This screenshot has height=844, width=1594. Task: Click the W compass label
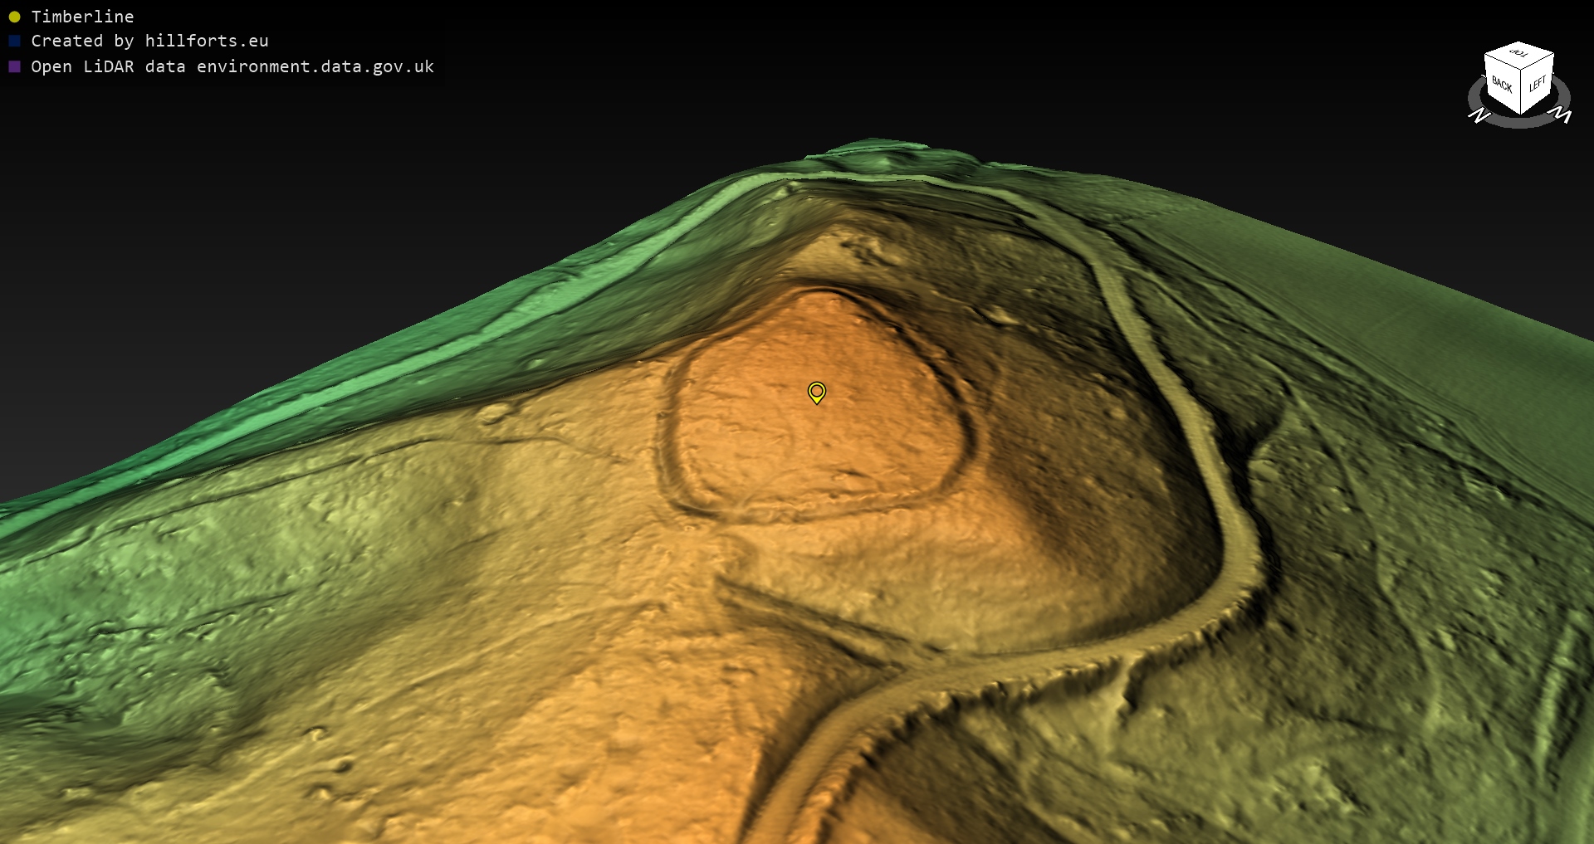coord(1562,115)
